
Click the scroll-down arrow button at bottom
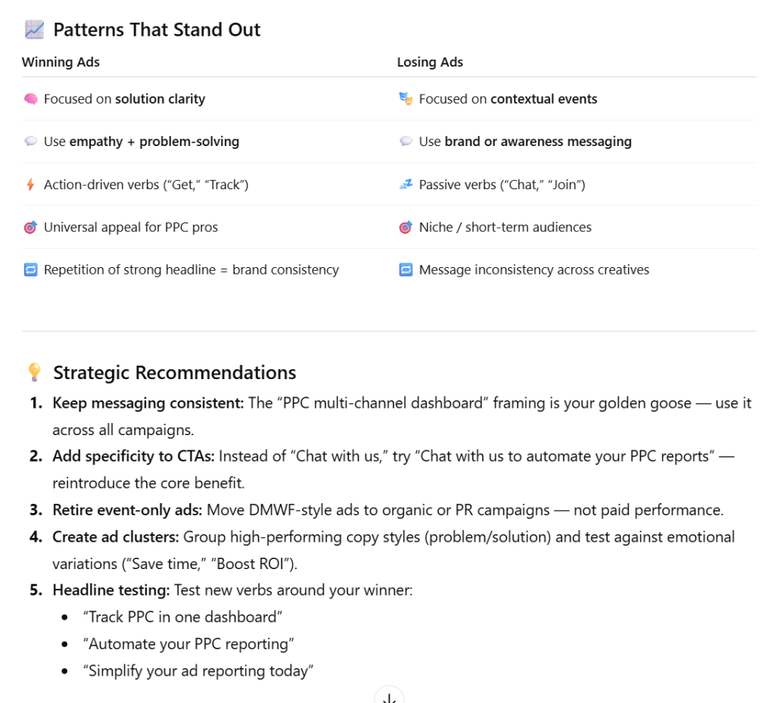[x=389, y=697]
